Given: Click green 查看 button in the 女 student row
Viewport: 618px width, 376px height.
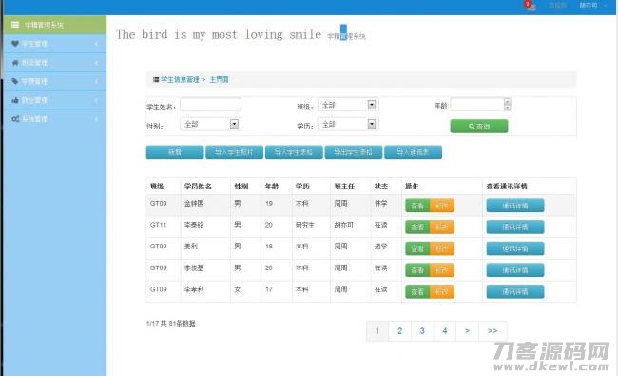Looking at the screenshot, I should tap(417, 292).
